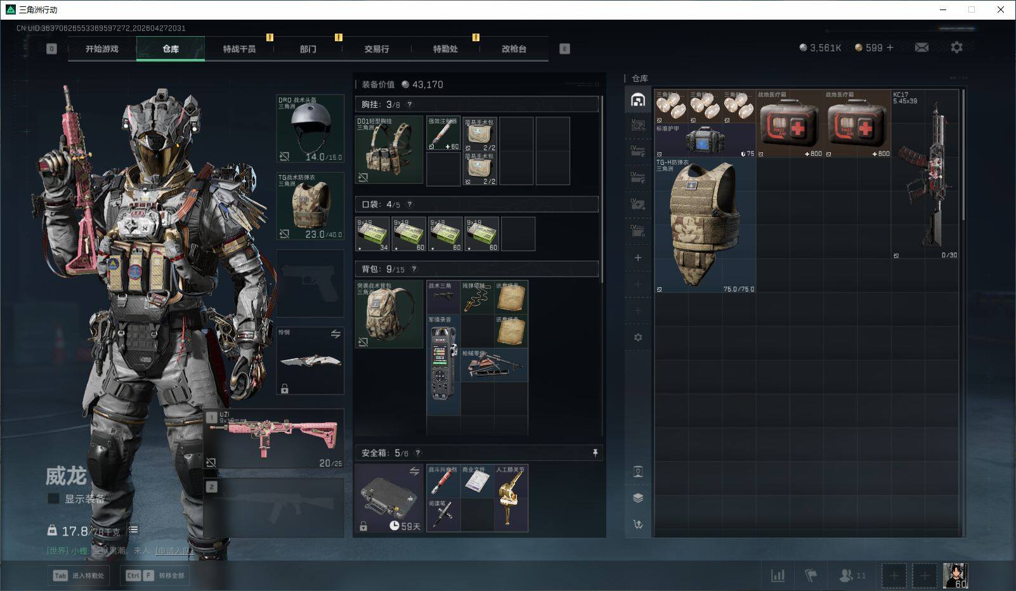The height and width of the screenshot is (591, 1016).
Task: Open the mail inbox envelope icon
Action: [922, 48]
